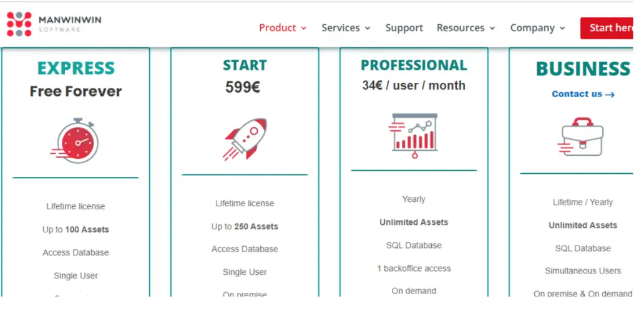Click the Start plan rocket icon
The width and height of the screenshot is (639, 319).
coord(245,139)
